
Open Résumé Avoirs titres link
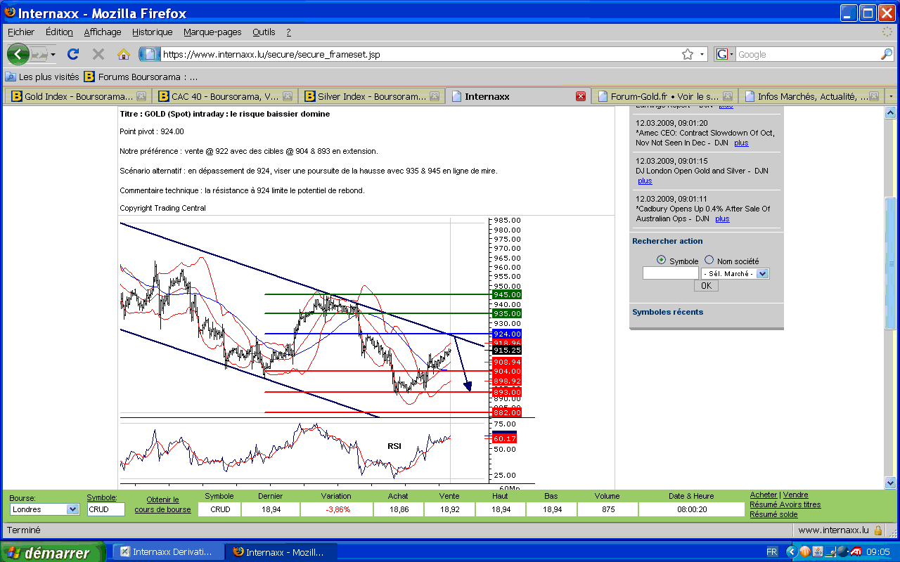pos(785,504)
